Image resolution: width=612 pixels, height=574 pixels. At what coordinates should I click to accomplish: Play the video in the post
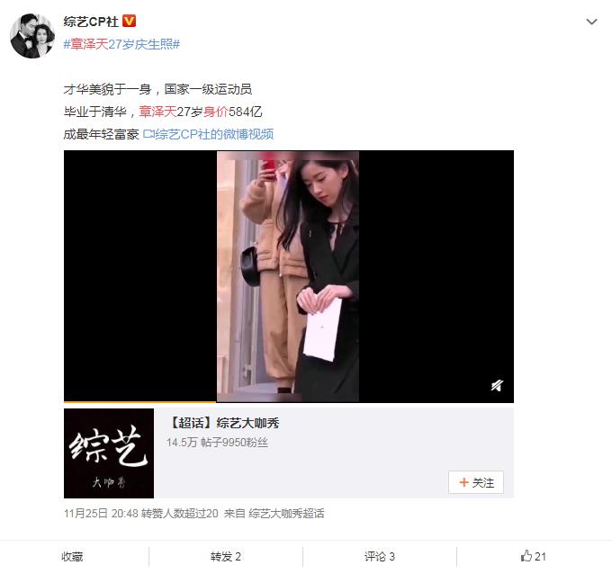(288, 276)
